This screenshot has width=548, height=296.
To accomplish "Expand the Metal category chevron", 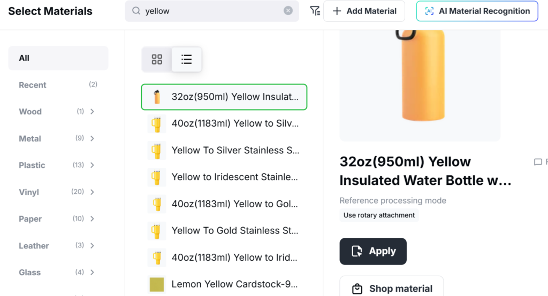I will pos(92,138).
